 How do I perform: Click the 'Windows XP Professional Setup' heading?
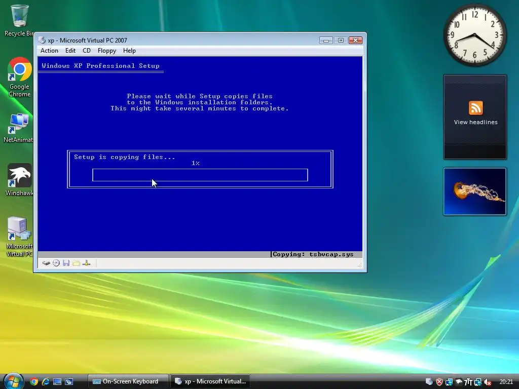[x=100, y=66]
